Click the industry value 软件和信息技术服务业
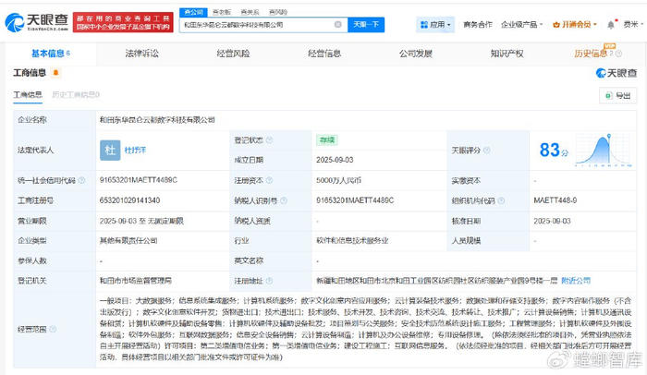 pyautogui.click(x=352, y=241)
